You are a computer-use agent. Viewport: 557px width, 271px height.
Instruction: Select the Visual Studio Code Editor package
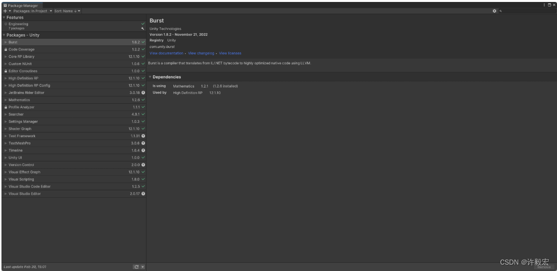coord(74,186)
